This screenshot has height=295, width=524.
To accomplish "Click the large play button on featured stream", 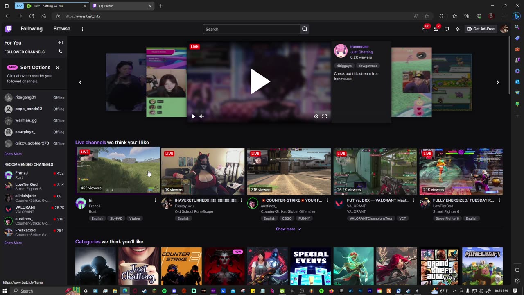I will [260, 82].
